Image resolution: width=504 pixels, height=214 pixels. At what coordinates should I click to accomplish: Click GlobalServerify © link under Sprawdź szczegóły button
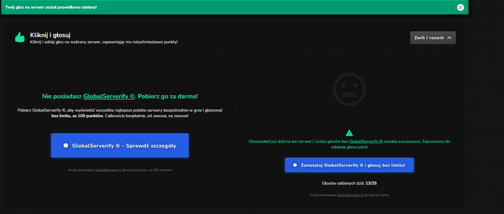pos(108,170)
